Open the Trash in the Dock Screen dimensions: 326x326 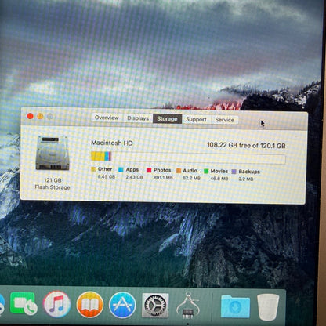(x=268, y=306)
